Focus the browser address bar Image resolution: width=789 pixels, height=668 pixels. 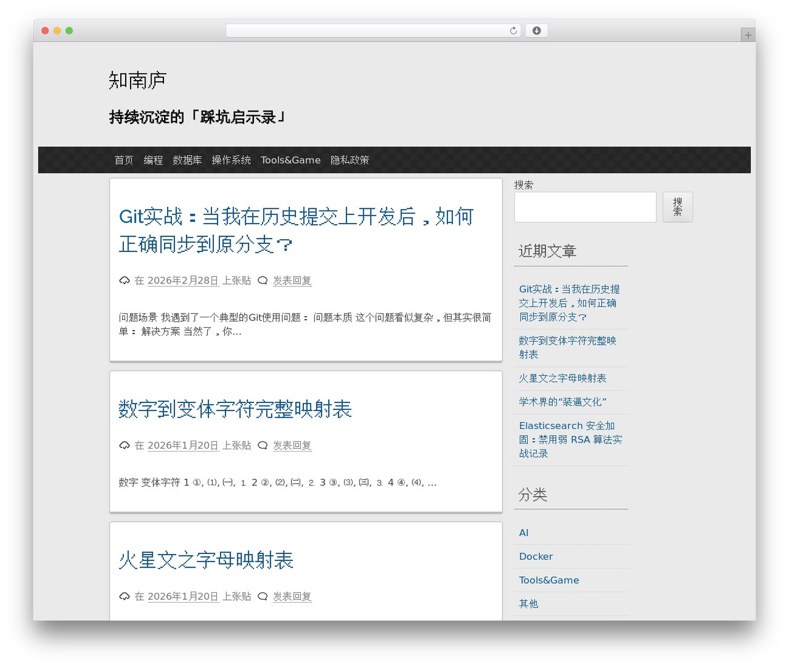pyautogui.click(x=374, y=31)
